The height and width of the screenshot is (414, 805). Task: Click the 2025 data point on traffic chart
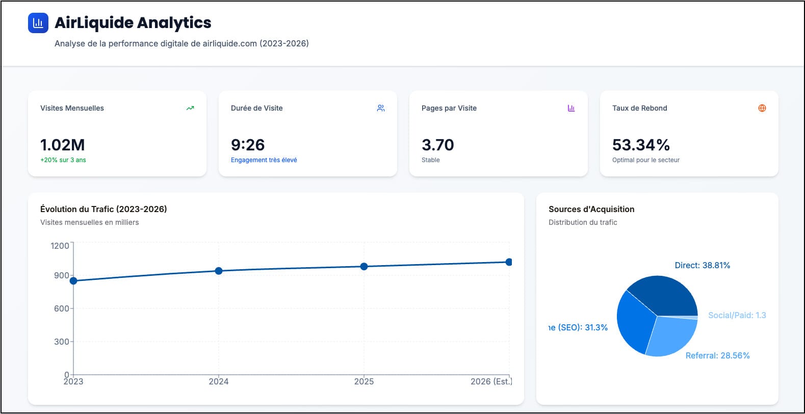pos(364,267)
